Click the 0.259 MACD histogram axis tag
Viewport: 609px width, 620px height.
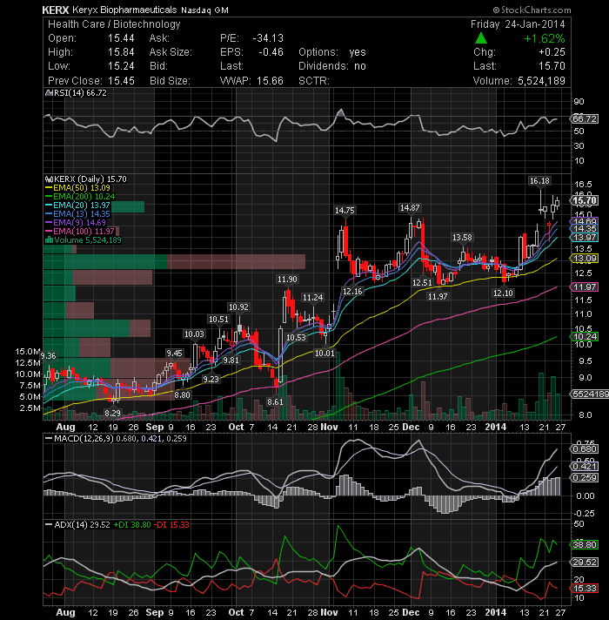pyautogui.click(x=585, y=478)
